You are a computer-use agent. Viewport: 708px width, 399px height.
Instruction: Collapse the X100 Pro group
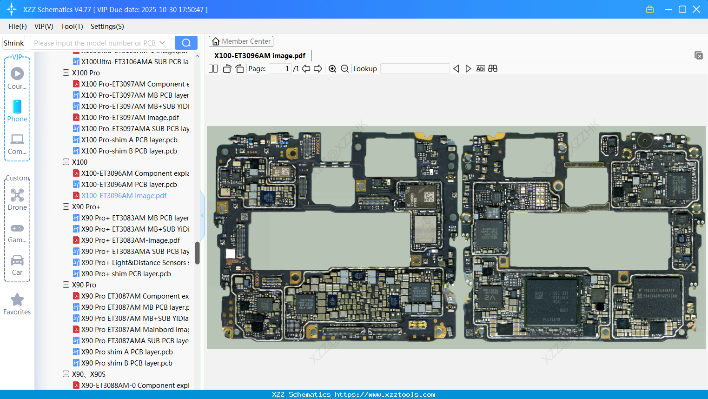pos(66,73)
